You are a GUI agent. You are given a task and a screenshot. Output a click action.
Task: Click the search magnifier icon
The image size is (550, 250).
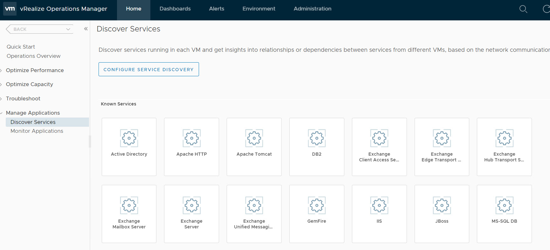point(523,9)
